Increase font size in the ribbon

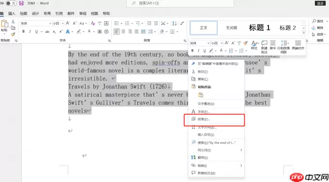68,23
